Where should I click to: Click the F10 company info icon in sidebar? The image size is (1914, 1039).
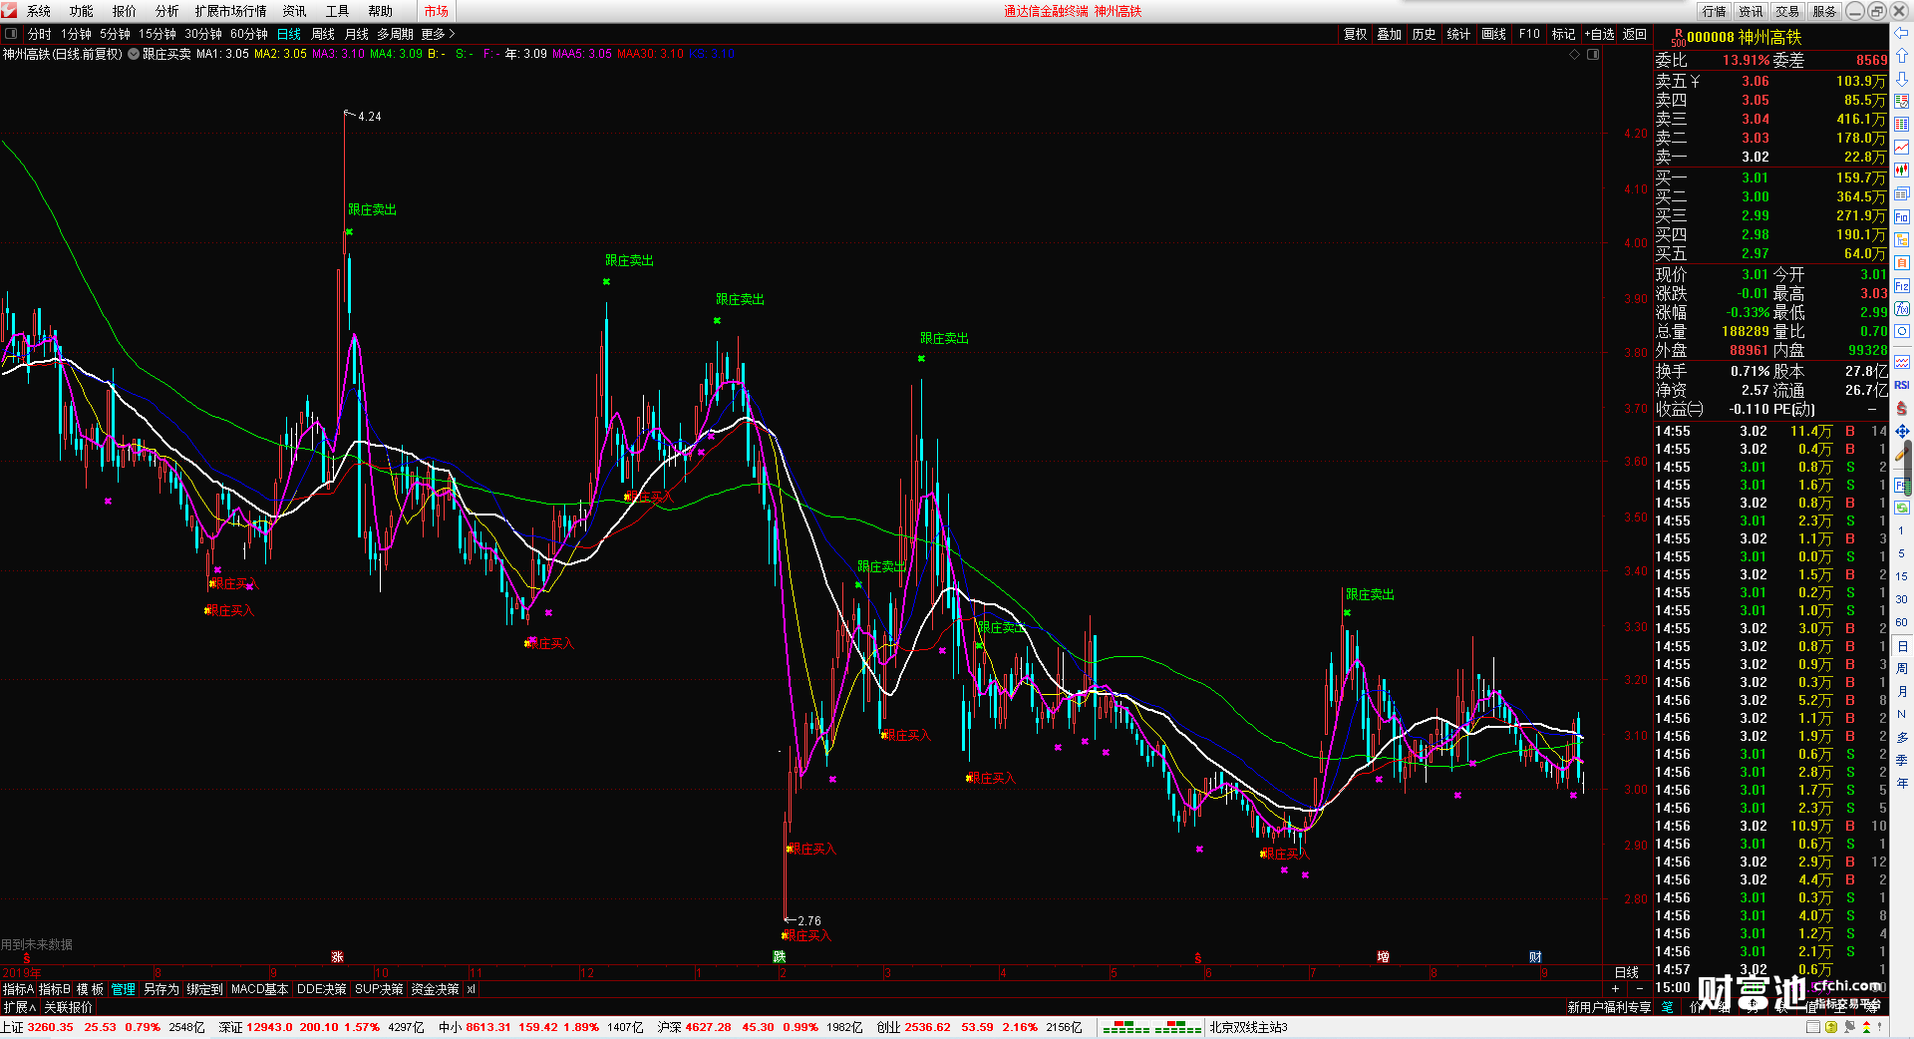pos(1902,217)
